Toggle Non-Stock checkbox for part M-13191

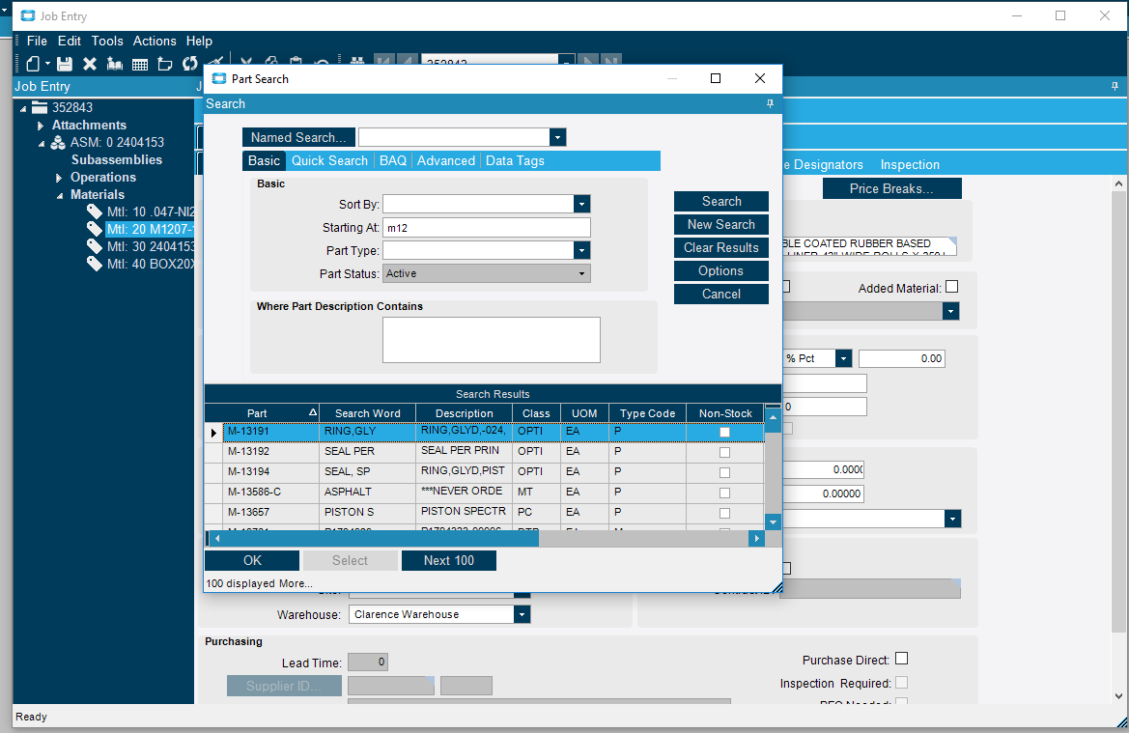point(724,433)
